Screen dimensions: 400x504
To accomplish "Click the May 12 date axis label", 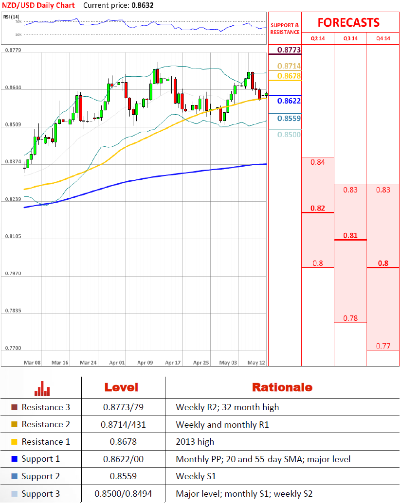I will point(256,363).
